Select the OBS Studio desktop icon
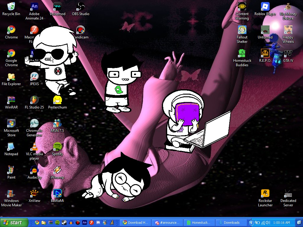This screenshot has height=227, width=303. coord(80,9)
